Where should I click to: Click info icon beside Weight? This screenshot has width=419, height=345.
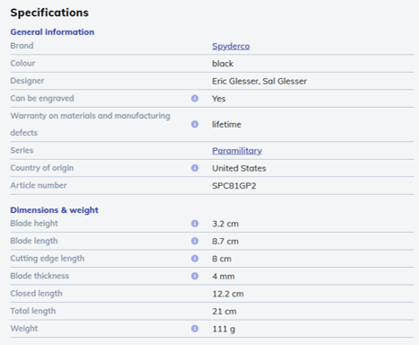pos(195,329)
